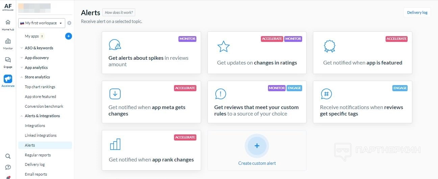Open the app rank changes alert card

[x=151, y=150]
